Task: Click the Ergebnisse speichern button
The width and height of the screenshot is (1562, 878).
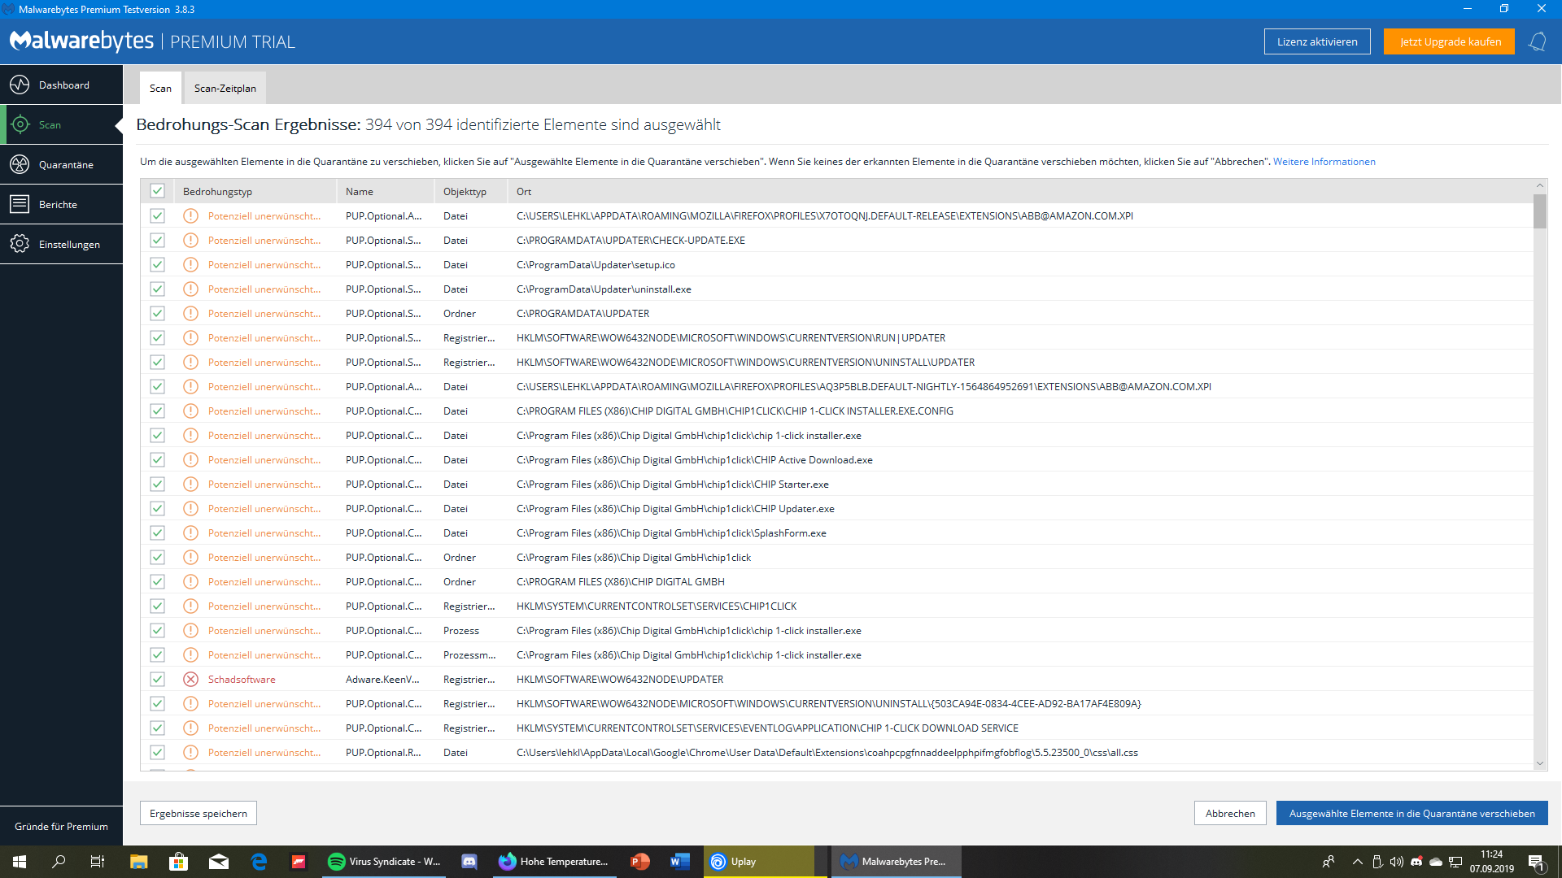Action: [199, 813]
